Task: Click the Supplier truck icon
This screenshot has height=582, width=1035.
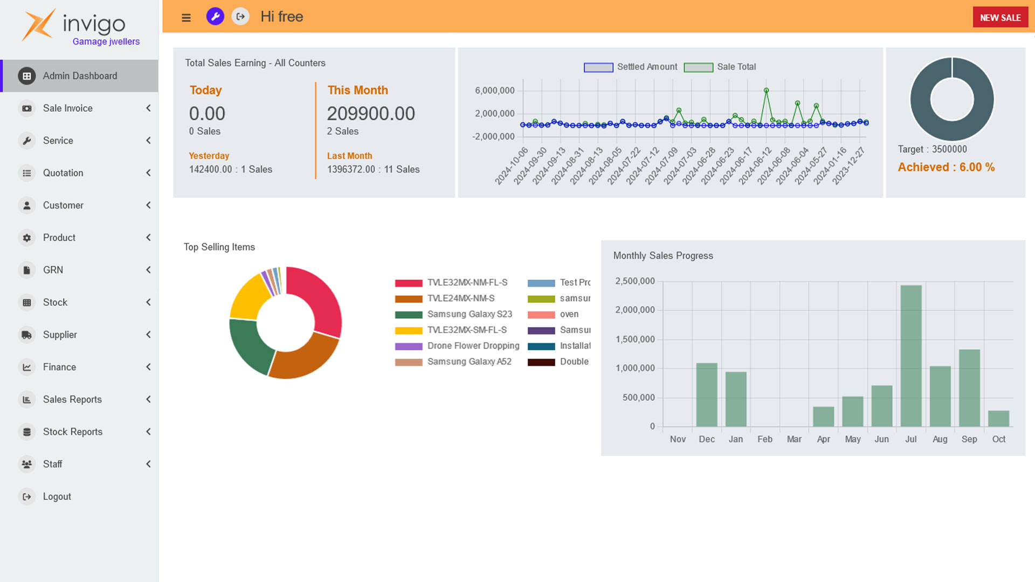Action: [27, 335]
